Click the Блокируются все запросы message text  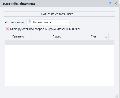[45, 29]
